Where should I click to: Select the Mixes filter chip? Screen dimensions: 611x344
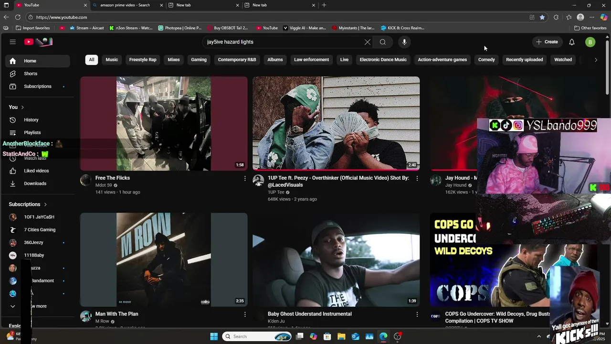tap(174, 60)
